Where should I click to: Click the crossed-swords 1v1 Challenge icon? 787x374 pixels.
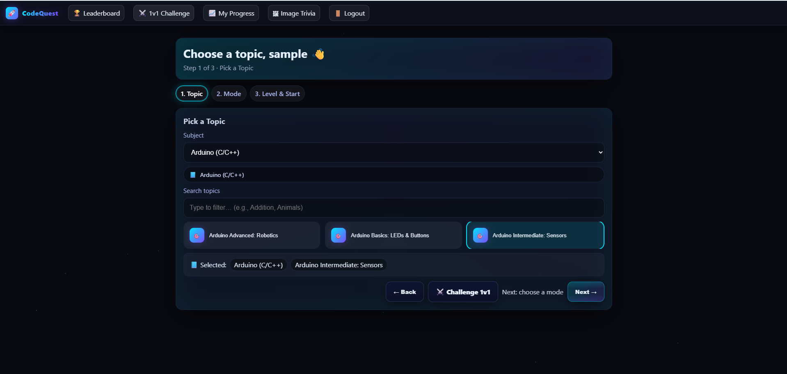click(x=142, y=13)
